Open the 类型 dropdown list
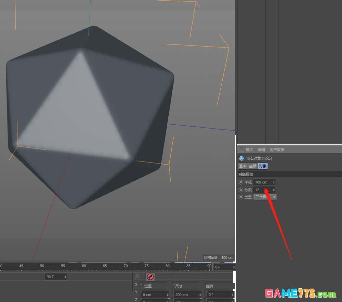 (x=274, y=197)
